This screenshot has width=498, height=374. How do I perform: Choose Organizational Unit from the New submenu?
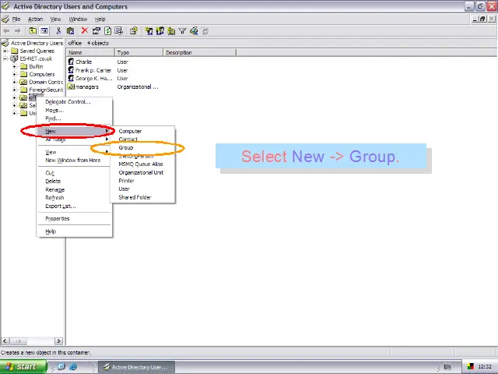pyautogui.click(x=142, y=172)
